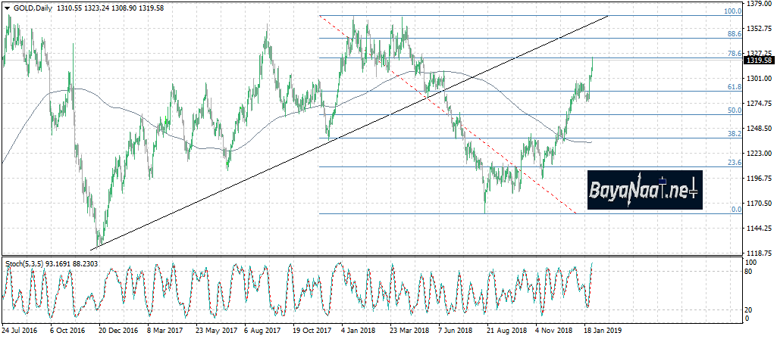This screenshot has width=777, height=339.
Task: Select the 50.0 Fibonacci level label
Action: [733, 110]
